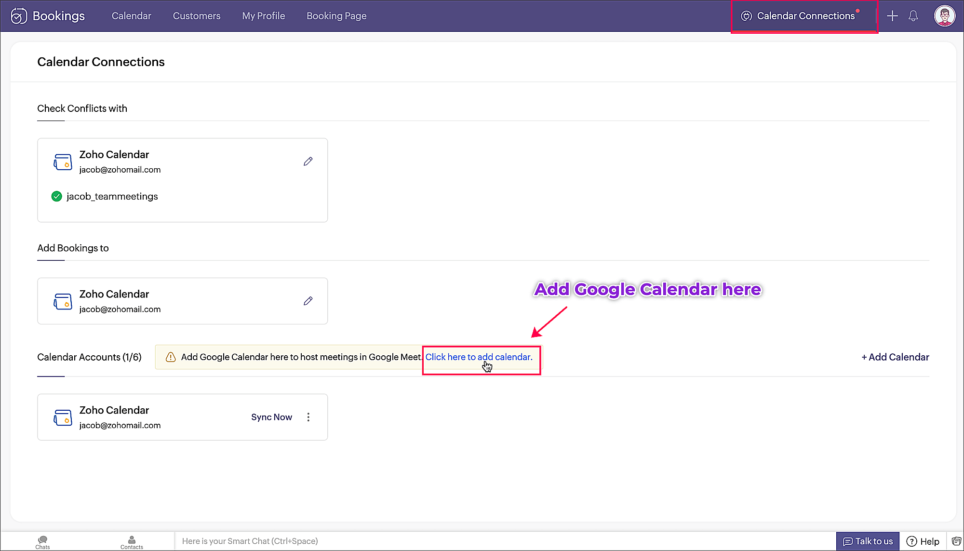Edit Zoho Calendar under Check Conflicts

click(x=308, y=161)
